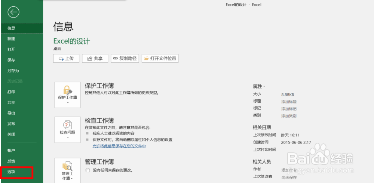Click the 添加标记 field
374x183 pixels.
289,109
